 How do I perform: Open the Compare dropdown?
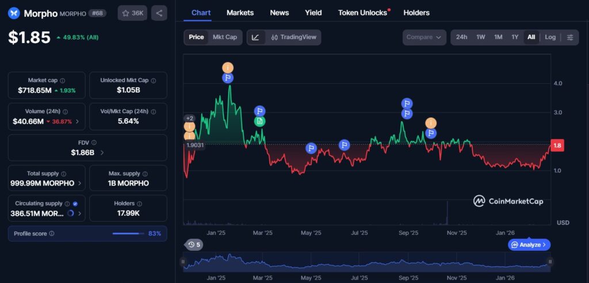[x=424, y=37]
